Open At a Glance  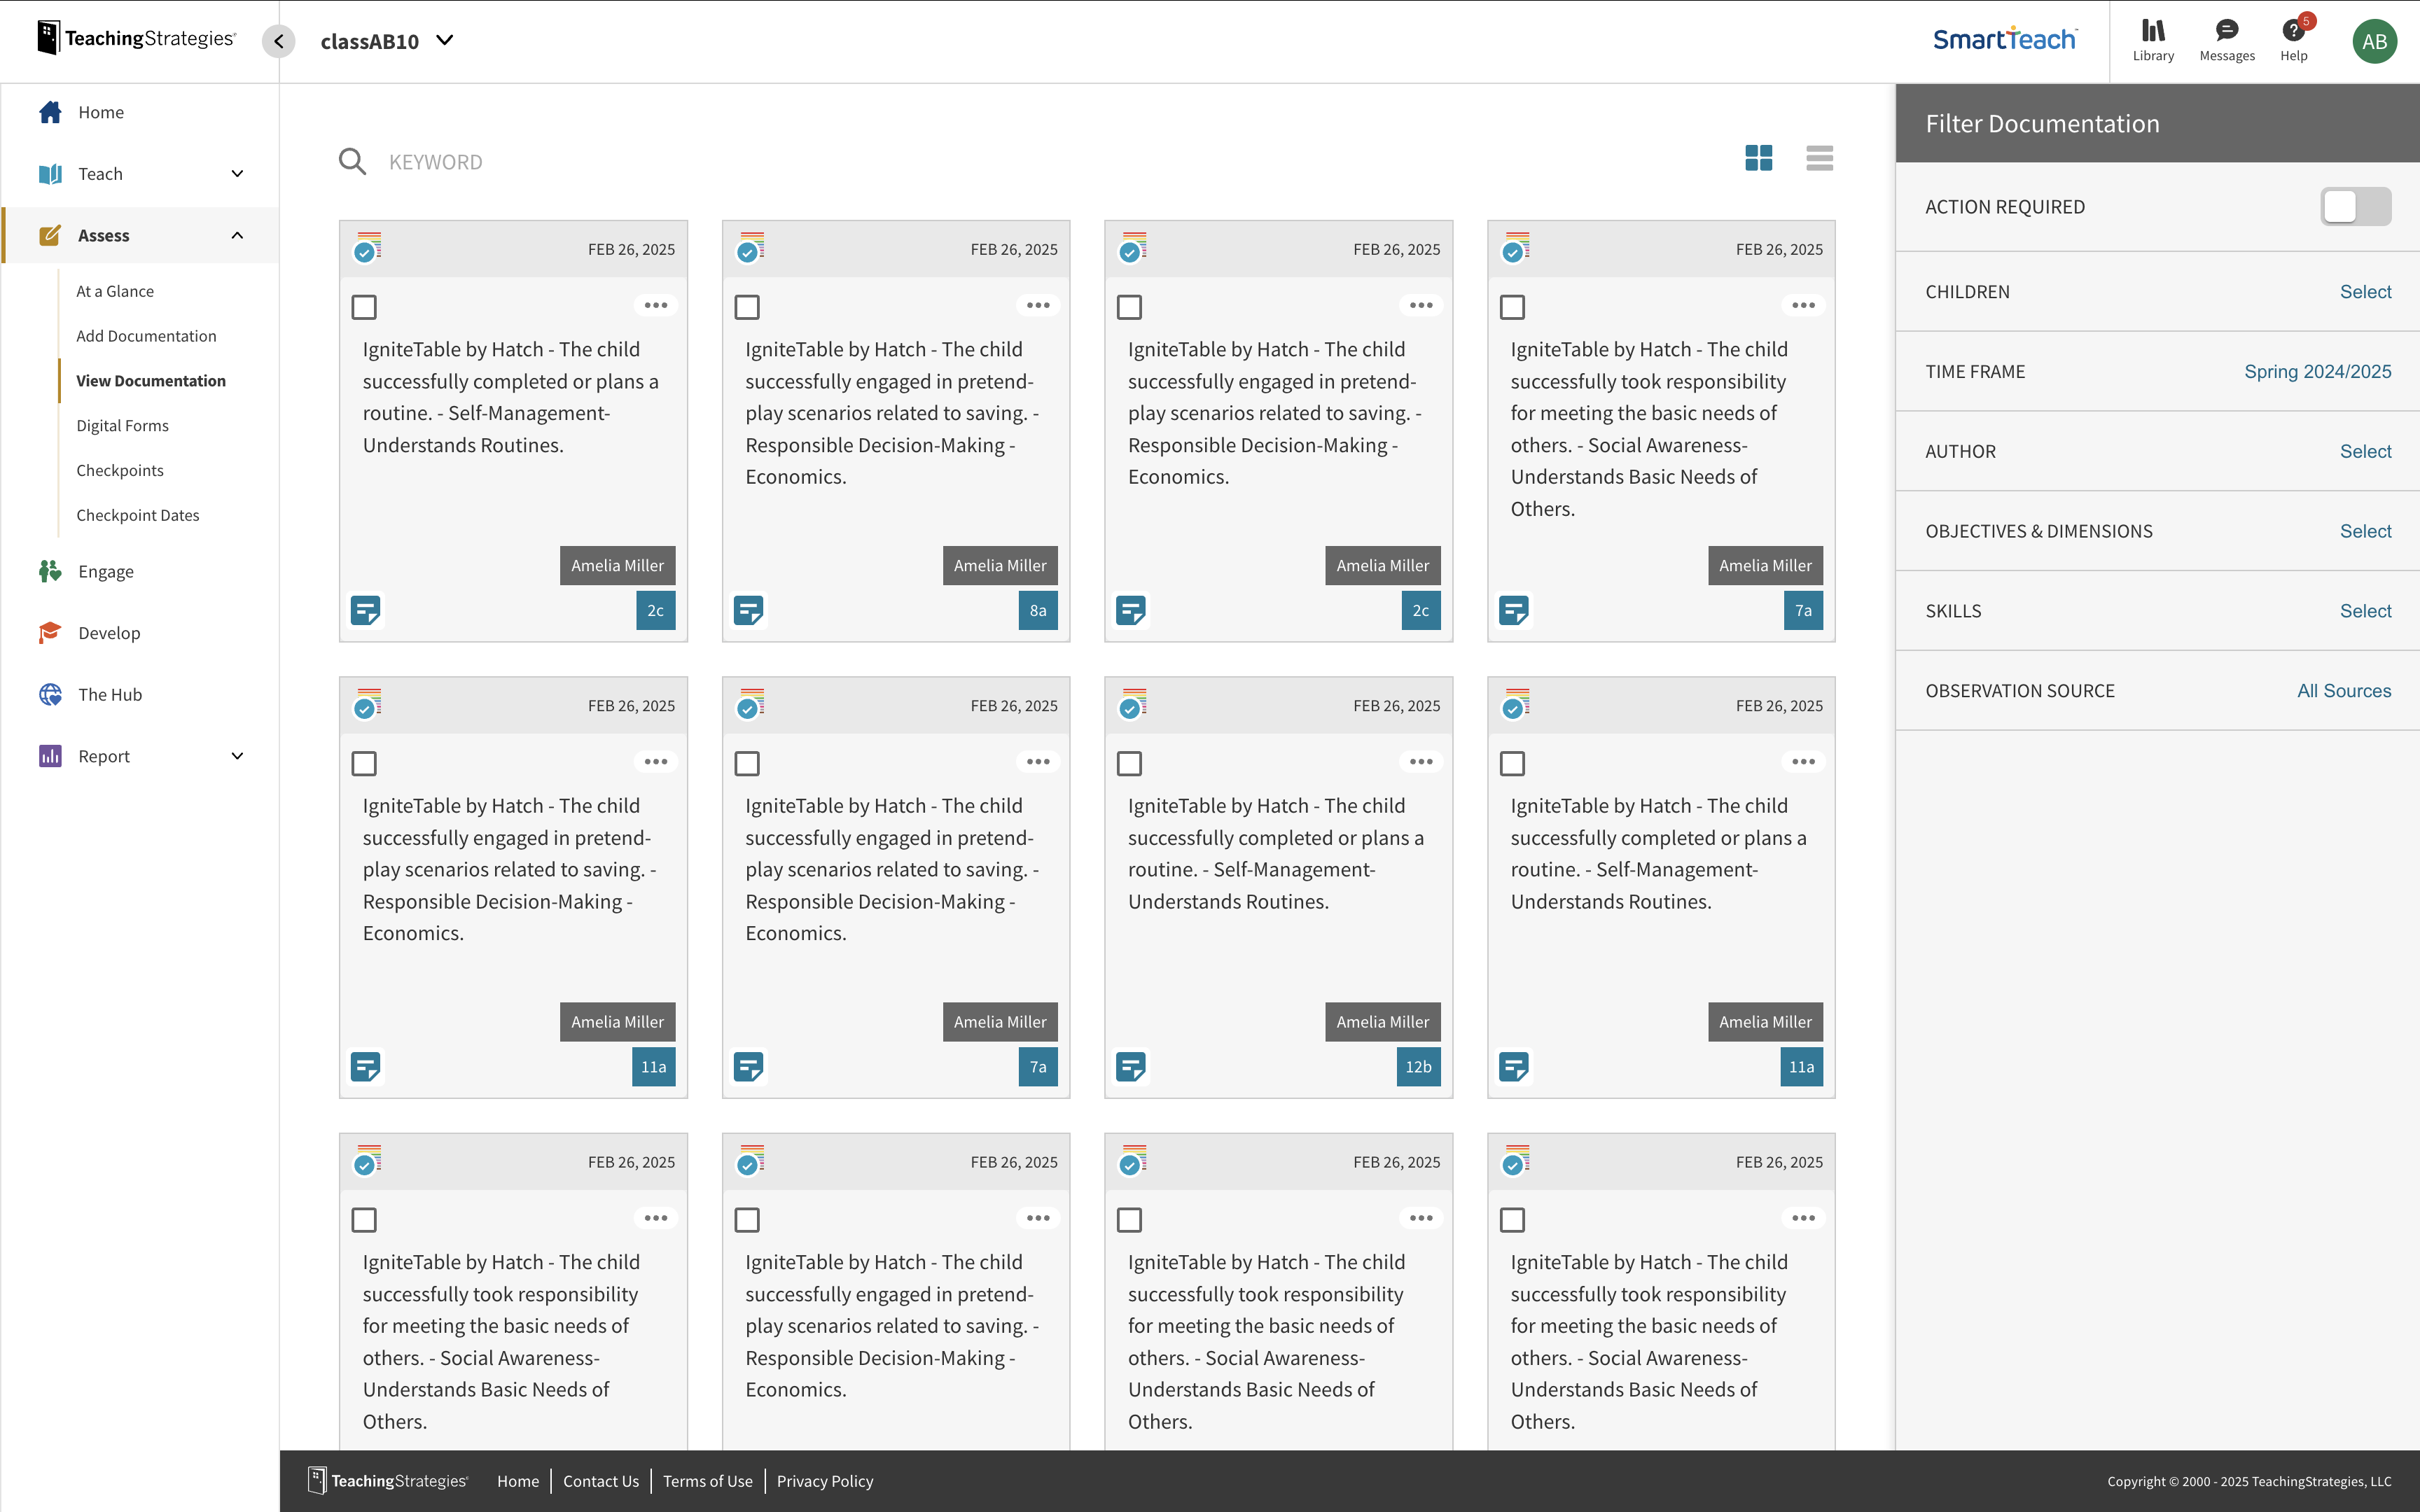click(x=115, y=291)
